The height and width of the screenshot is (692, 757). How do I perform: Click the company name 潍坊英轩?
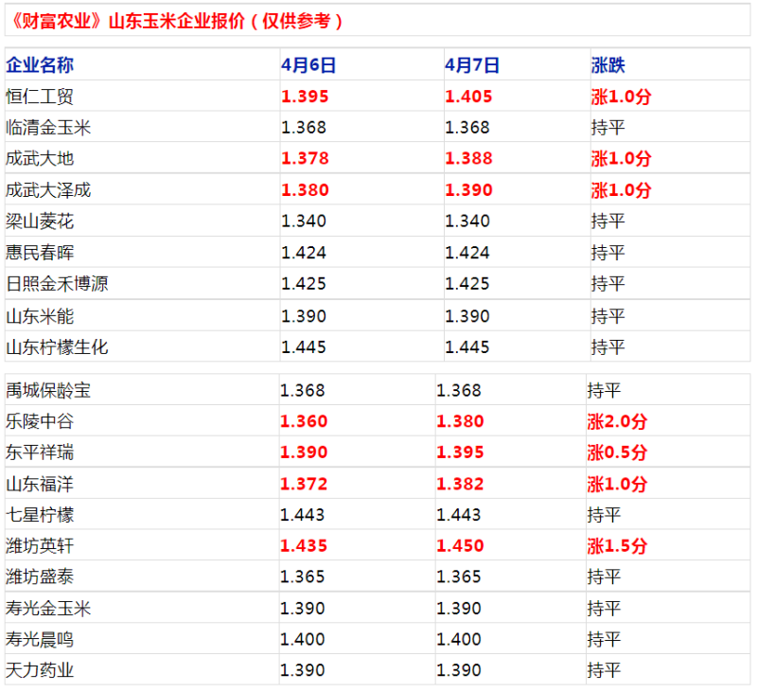(x=40, y=545)
